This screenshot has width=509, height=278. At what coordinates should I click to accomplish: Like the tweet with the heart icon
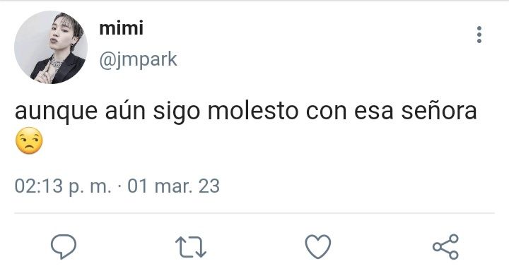click(x=318, y=247)
